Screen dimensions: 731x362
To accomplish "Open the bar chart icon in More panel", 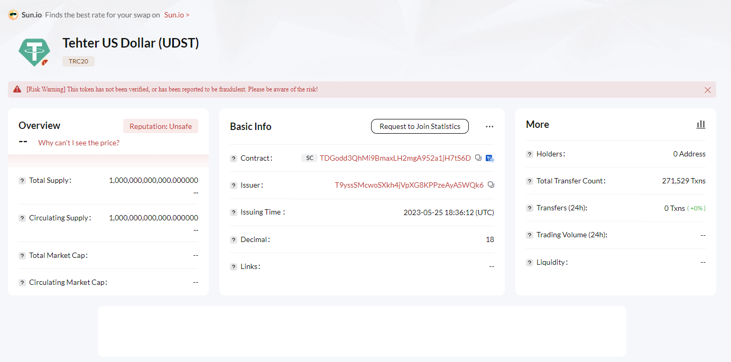I will pyautogui.click(x=701, y=125).
